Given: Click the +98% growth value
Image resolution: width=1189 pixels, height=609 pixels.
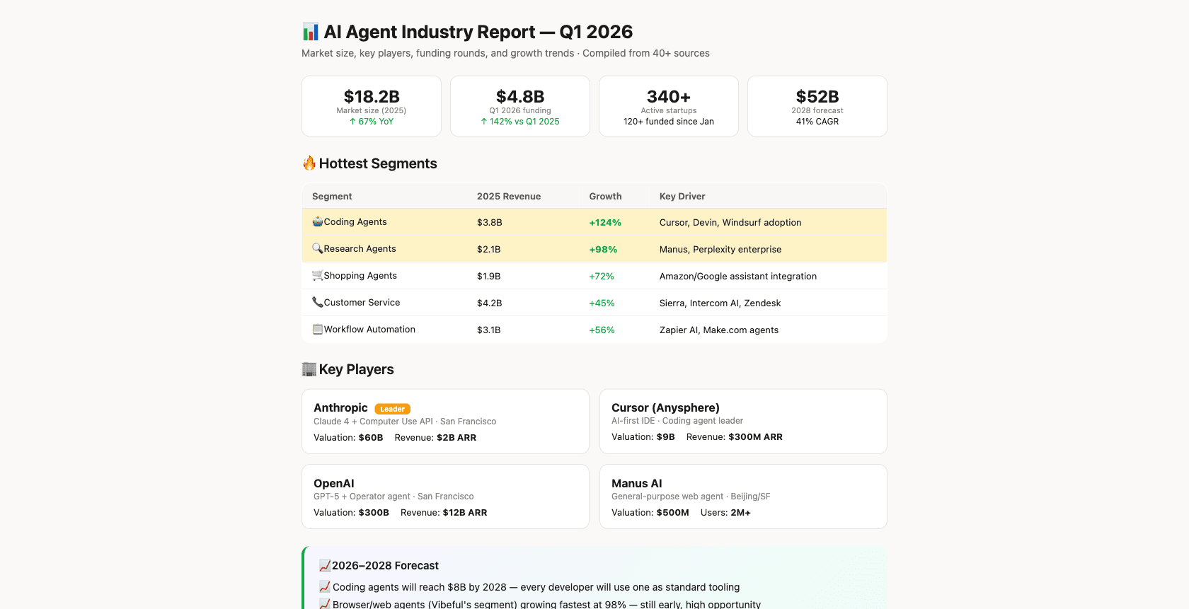Looking at the screenshot, I should point(603,250).
